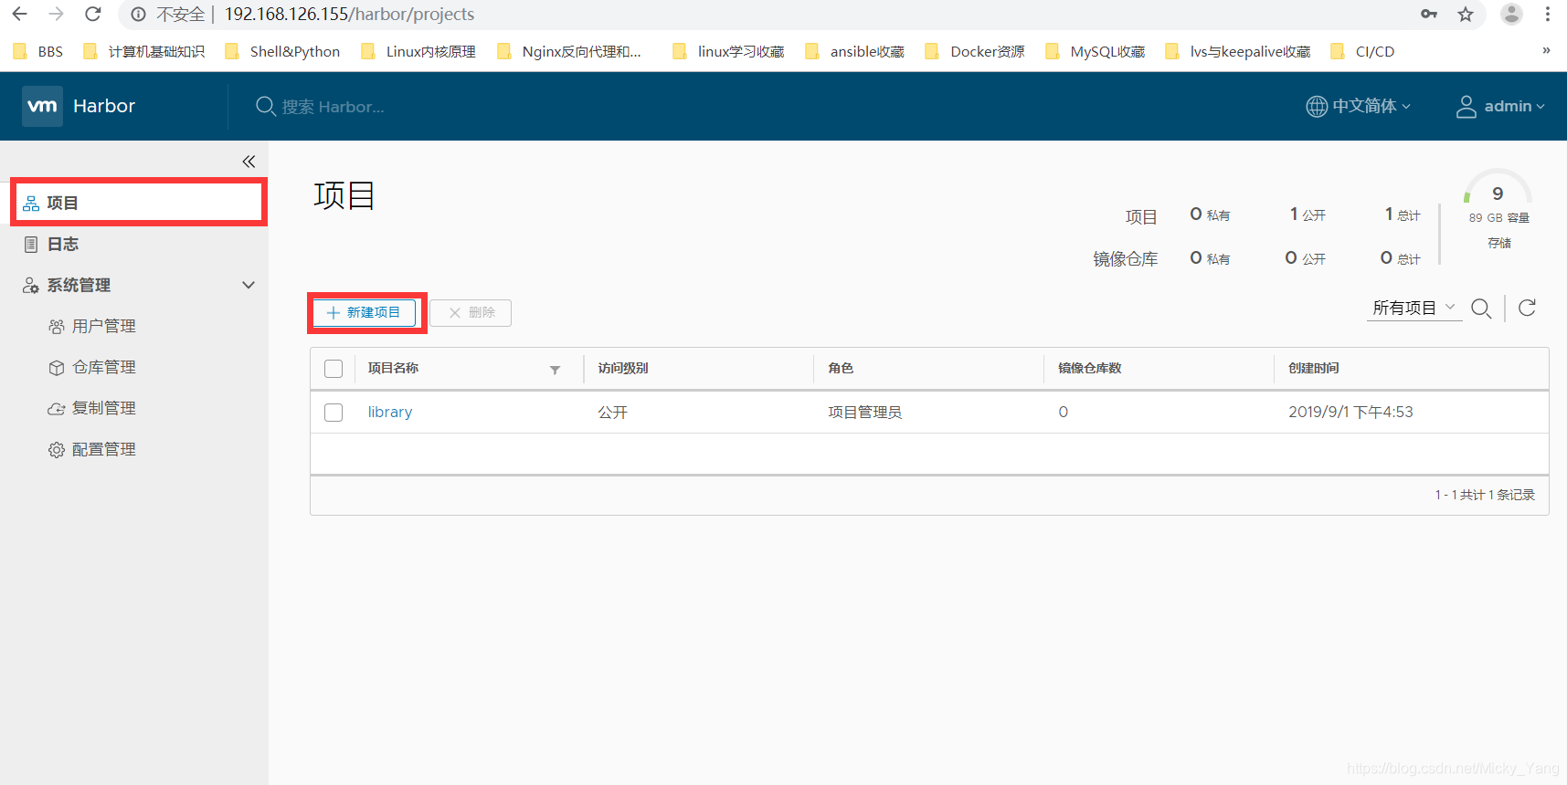Open the ansible收藏 bookmark
This screenshot has width=1567, height=785.
point(855,51)
